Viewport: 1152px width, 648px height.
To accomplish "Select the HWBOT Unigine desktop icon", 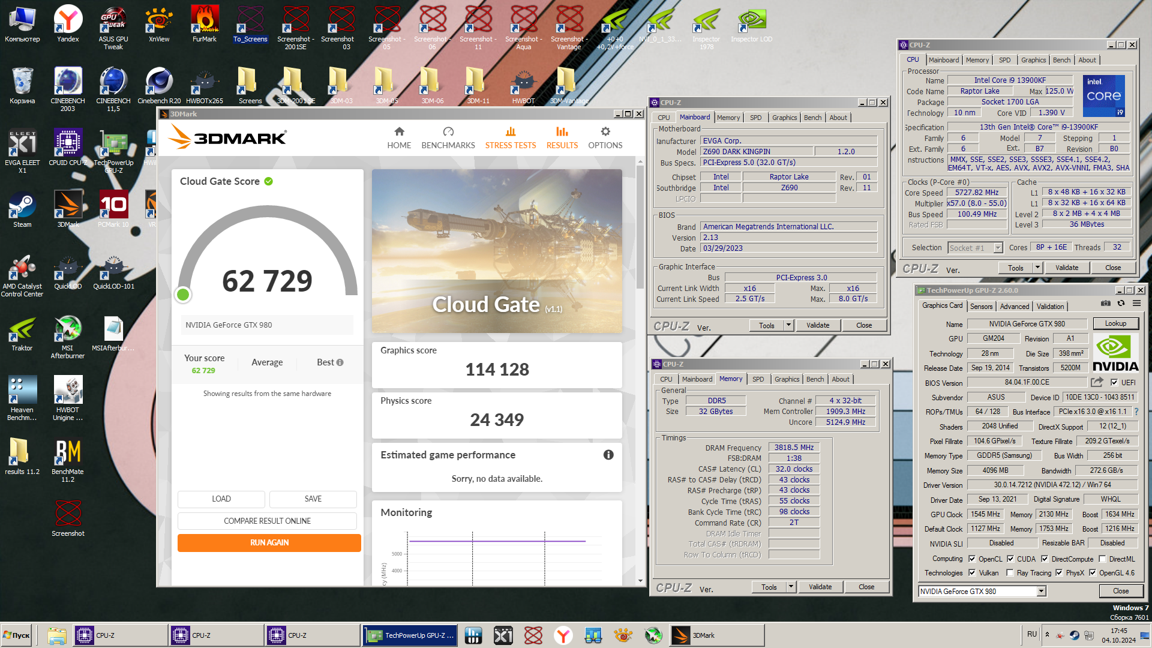I will [68, 399].
